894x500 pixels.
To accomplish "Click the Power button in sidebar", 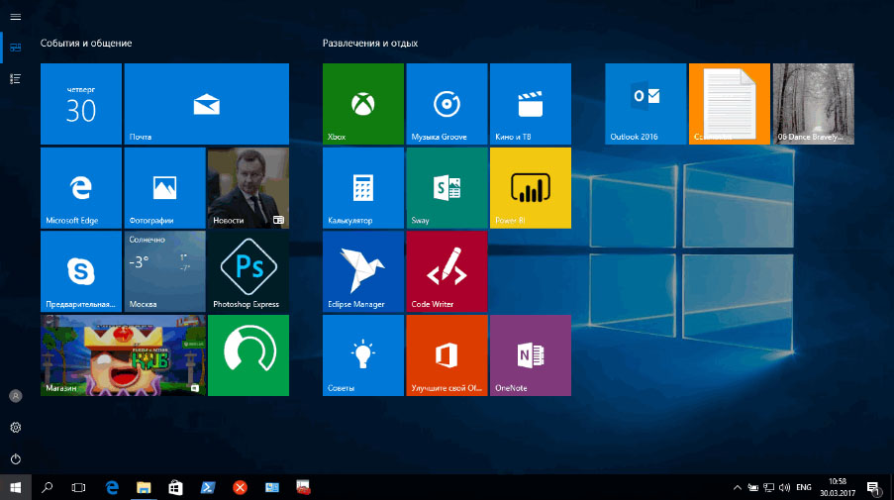I will [x=16, y=458].
